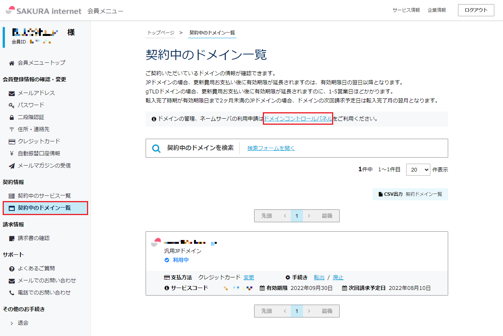
Task: Click the home icon beside 会員メニュートップ
Action: 12,63
